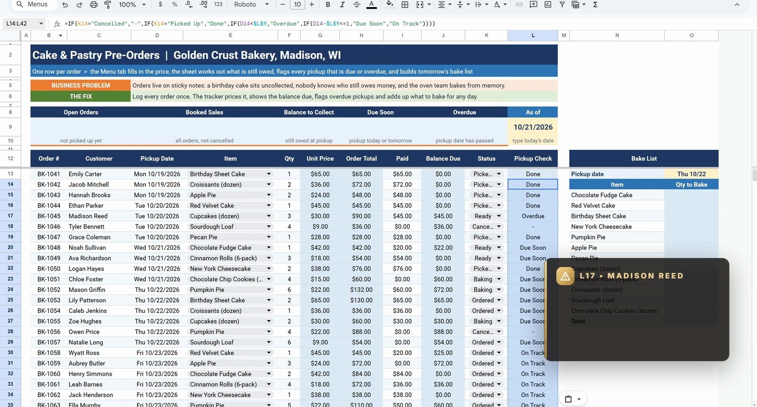The width and height of the screenshot is (757, 407).
Task: Format selection as currency with dollar icon
Action: pos(160,4)
